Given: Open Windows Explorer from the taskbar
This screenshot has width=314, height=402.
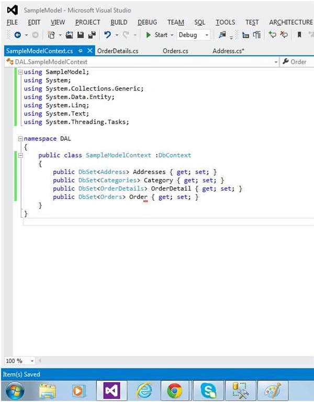Looking at the screenshot, I should click(x=48, y=392).
